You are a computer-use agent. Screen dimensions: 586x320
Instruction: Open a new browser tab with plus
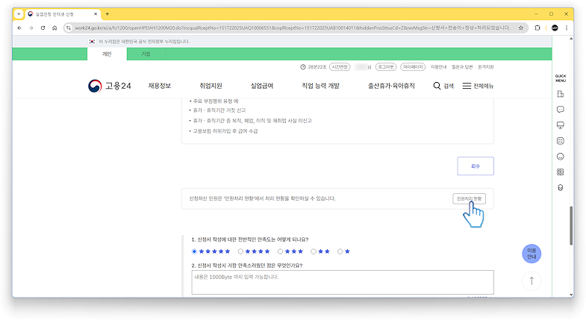107,14
